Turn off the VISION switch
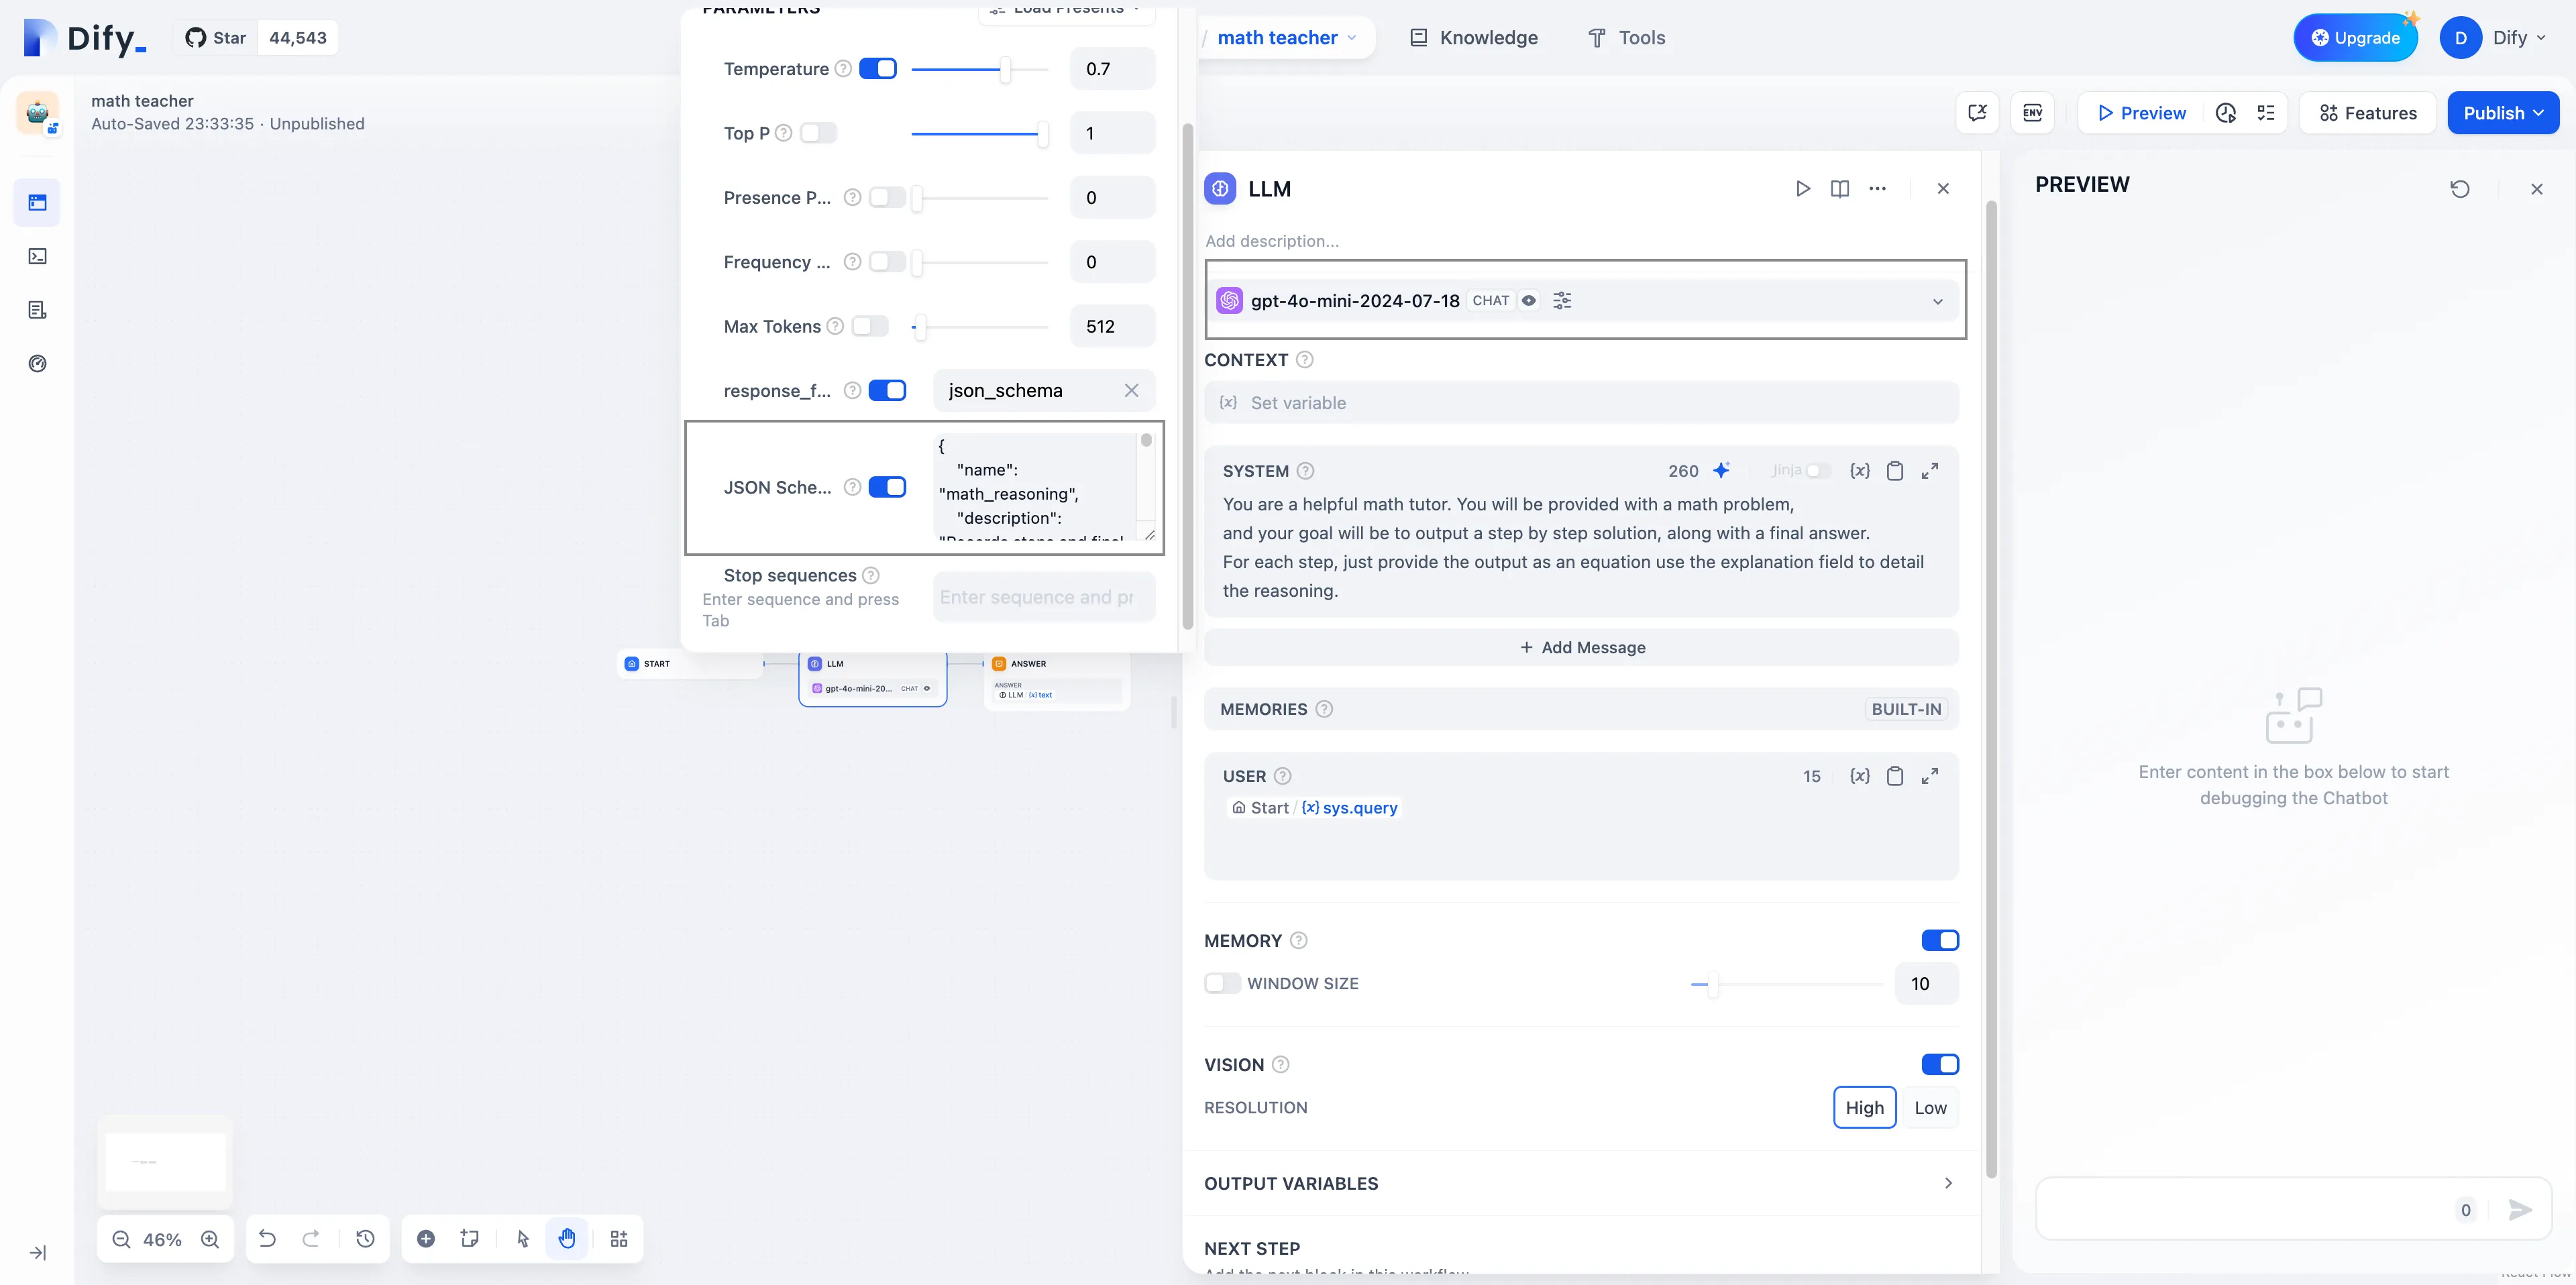 (1939, 1065)
